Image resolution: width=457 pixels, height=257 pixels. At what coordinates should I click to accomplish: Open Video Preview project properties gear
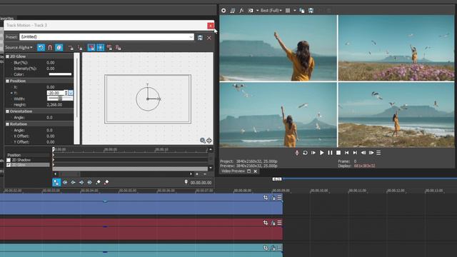[224, 11]
